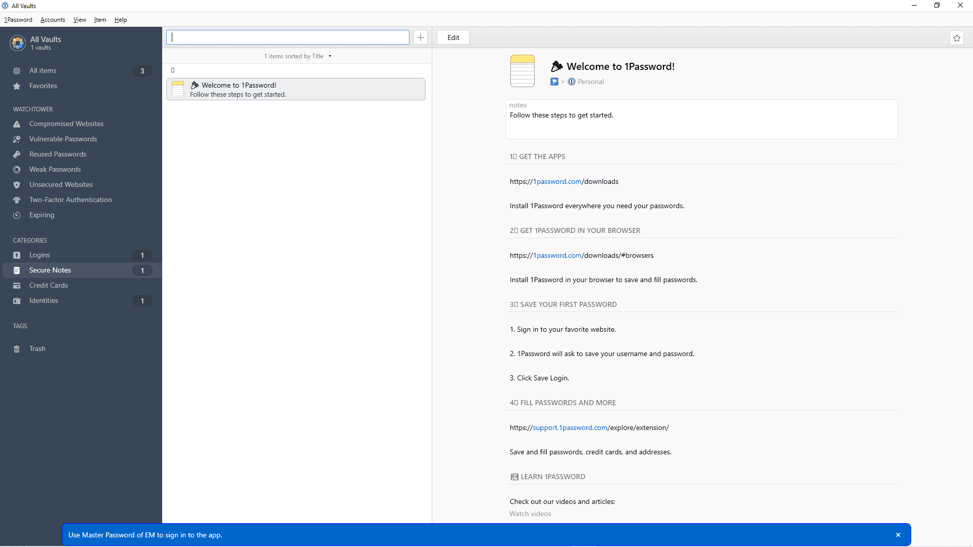
Task: Open the support.1password.com extension link
Action: click(589, 427)
